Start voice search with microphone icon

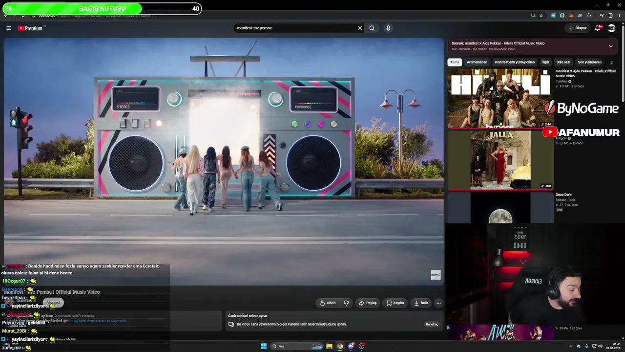pos(388,28)
